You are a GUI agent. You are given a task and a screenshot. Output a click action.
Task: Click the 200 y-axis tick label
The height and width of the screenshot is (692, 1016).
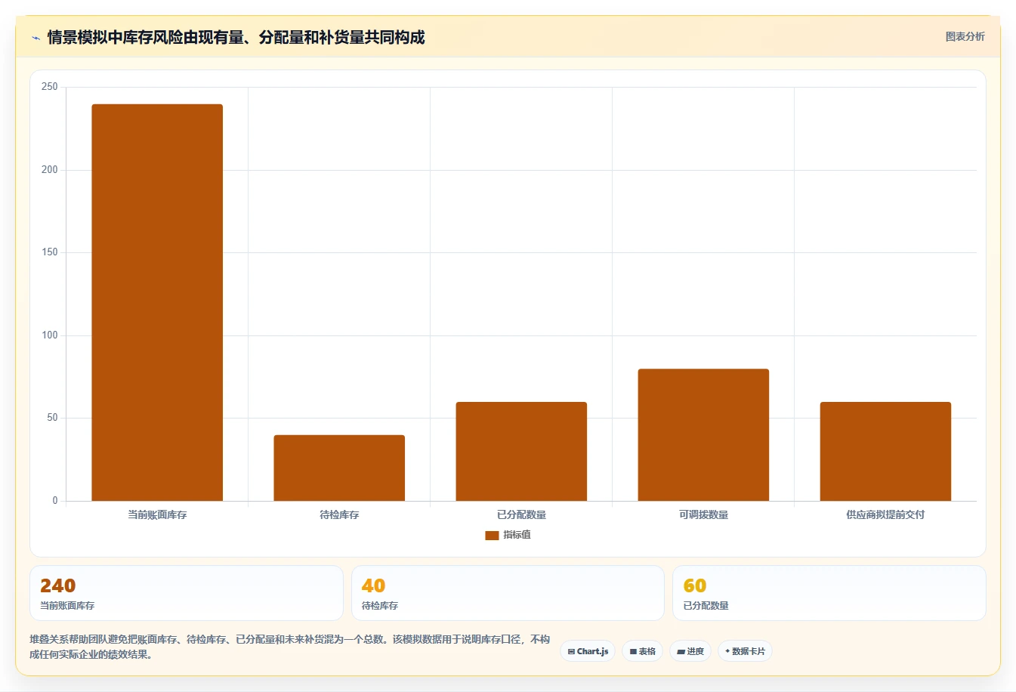point(50,169)
